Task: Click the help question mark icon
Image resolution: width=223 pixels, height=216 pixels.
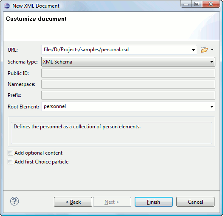Action: point(14,201)
